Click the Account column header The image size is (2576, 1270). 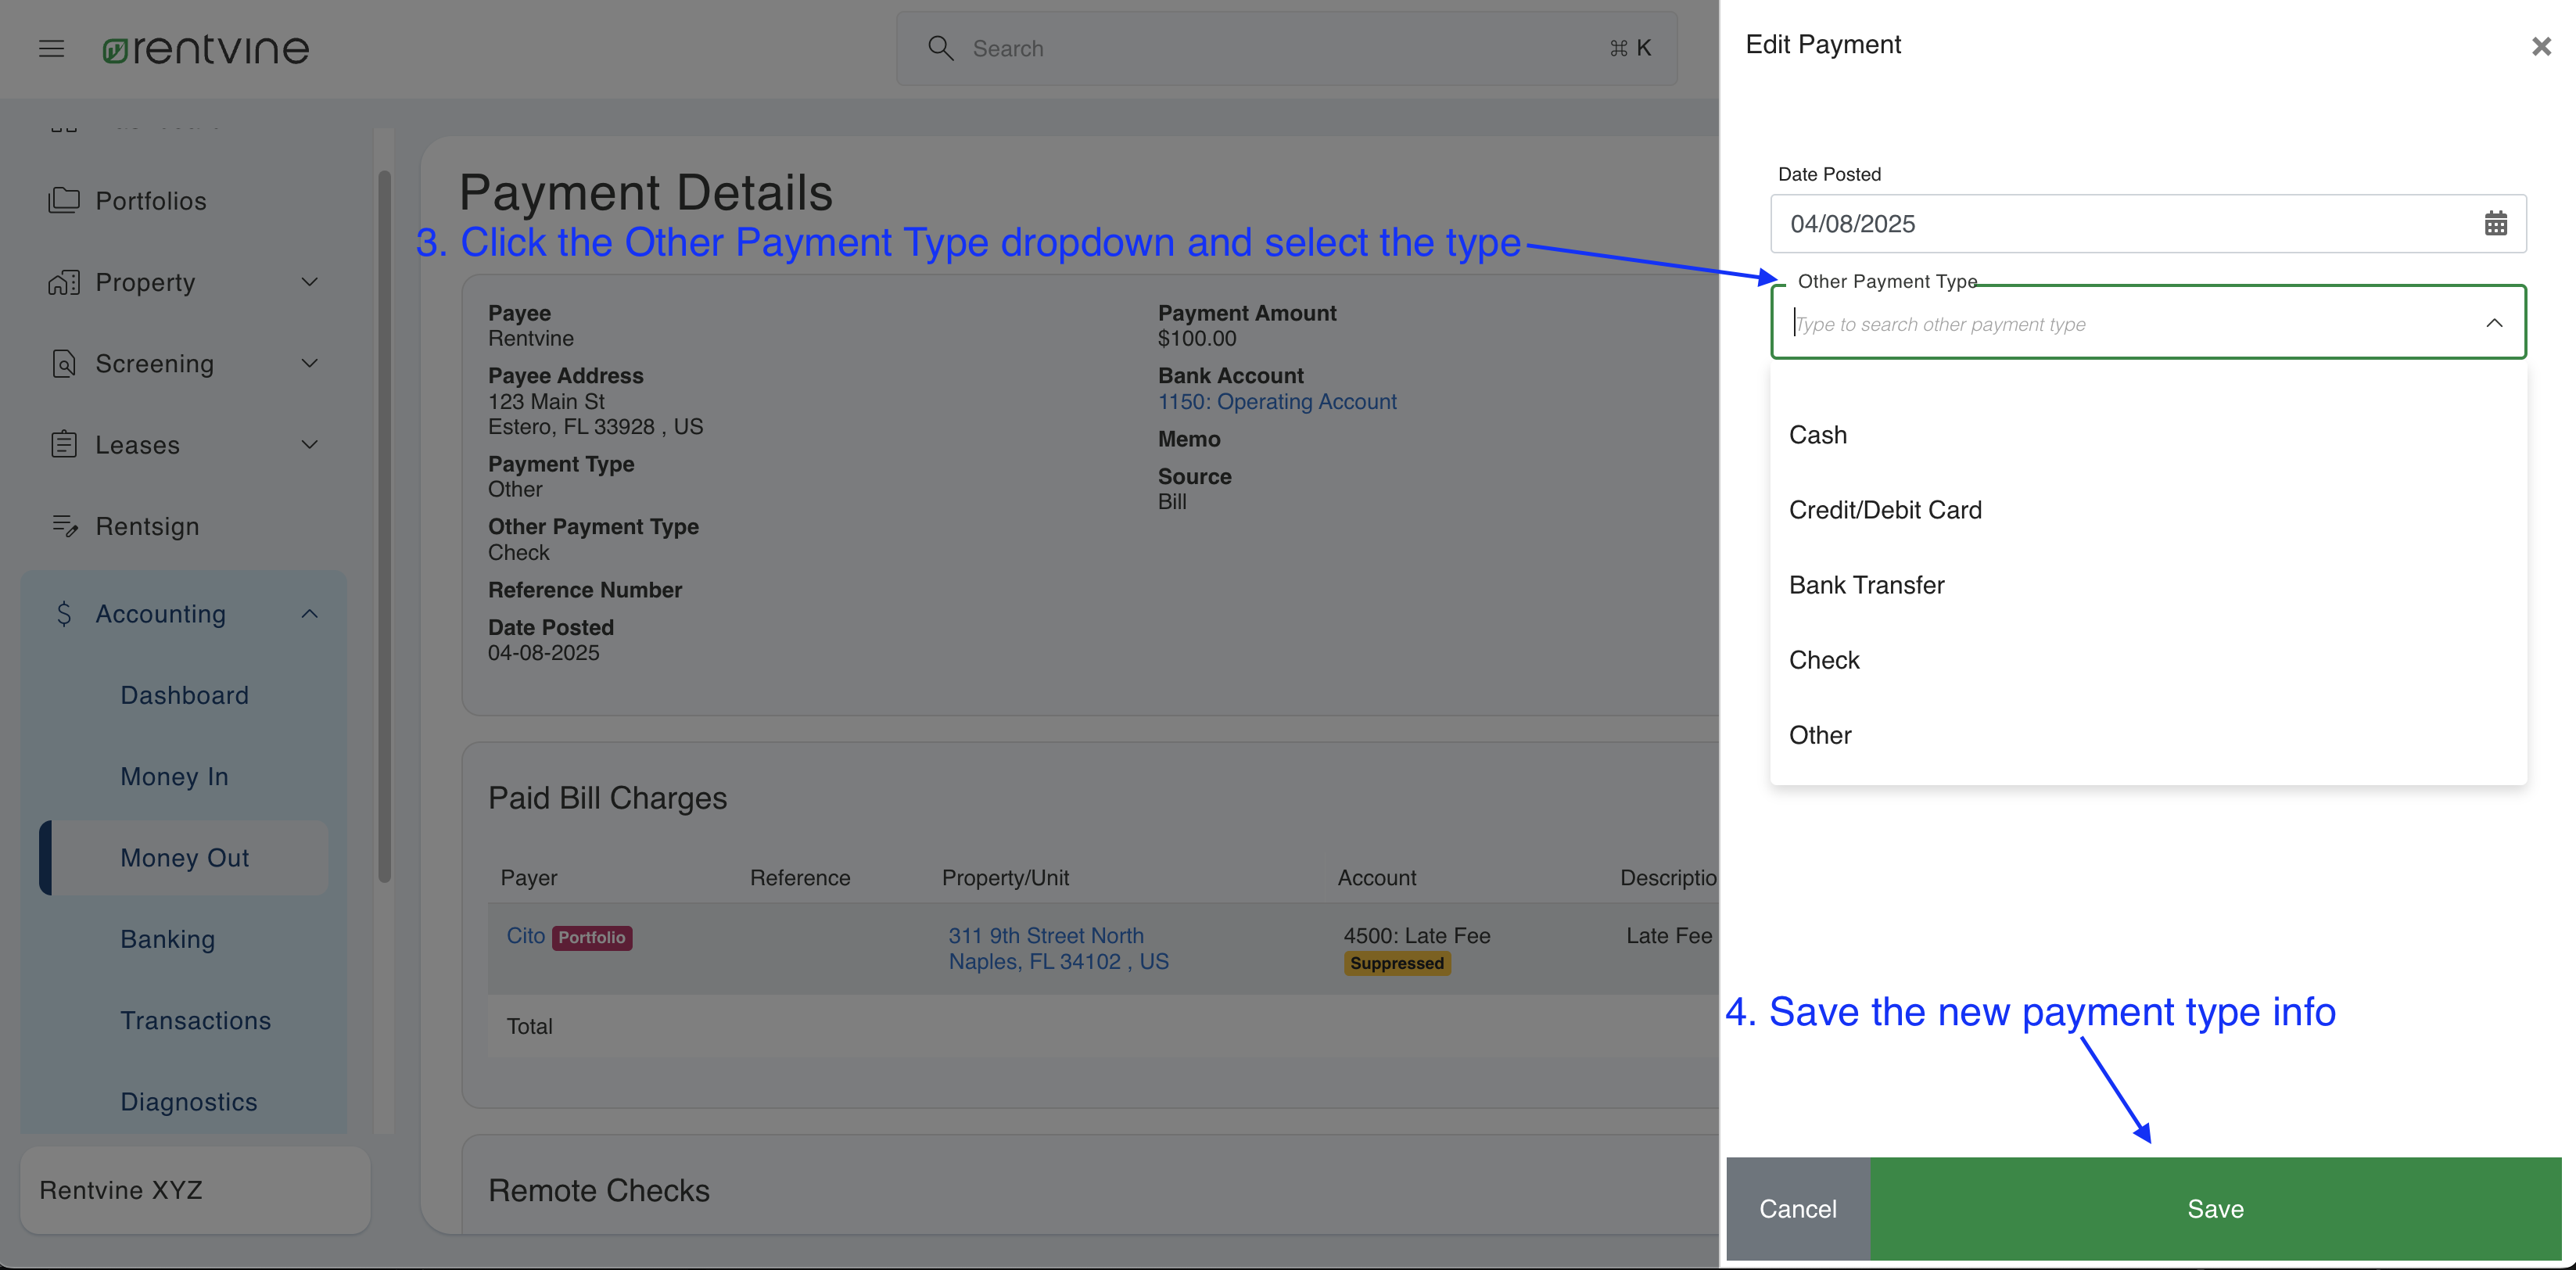(1376, 878)
